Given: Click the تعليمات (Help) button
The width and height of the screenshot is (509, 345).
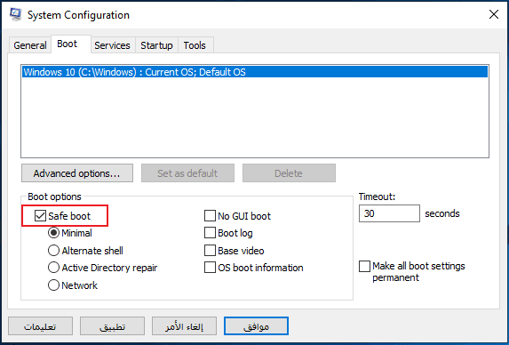Looking at the screenshot, I should tap(40, 325).
